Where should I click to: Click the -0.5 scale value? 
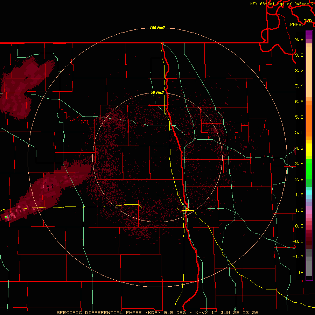coord(298,241)
